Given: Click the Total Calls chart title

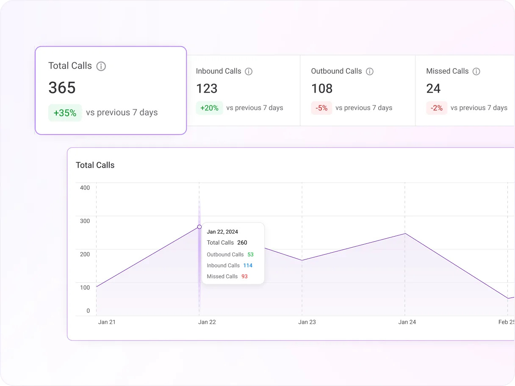Looking at the screenshot, I should 95,165.
